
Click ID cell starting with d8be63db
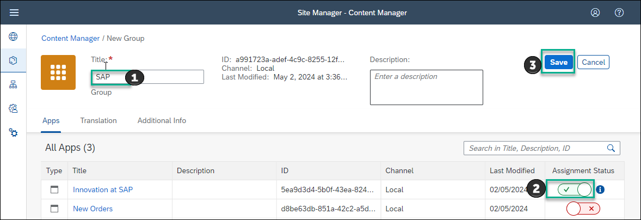[x=328, y=209]
